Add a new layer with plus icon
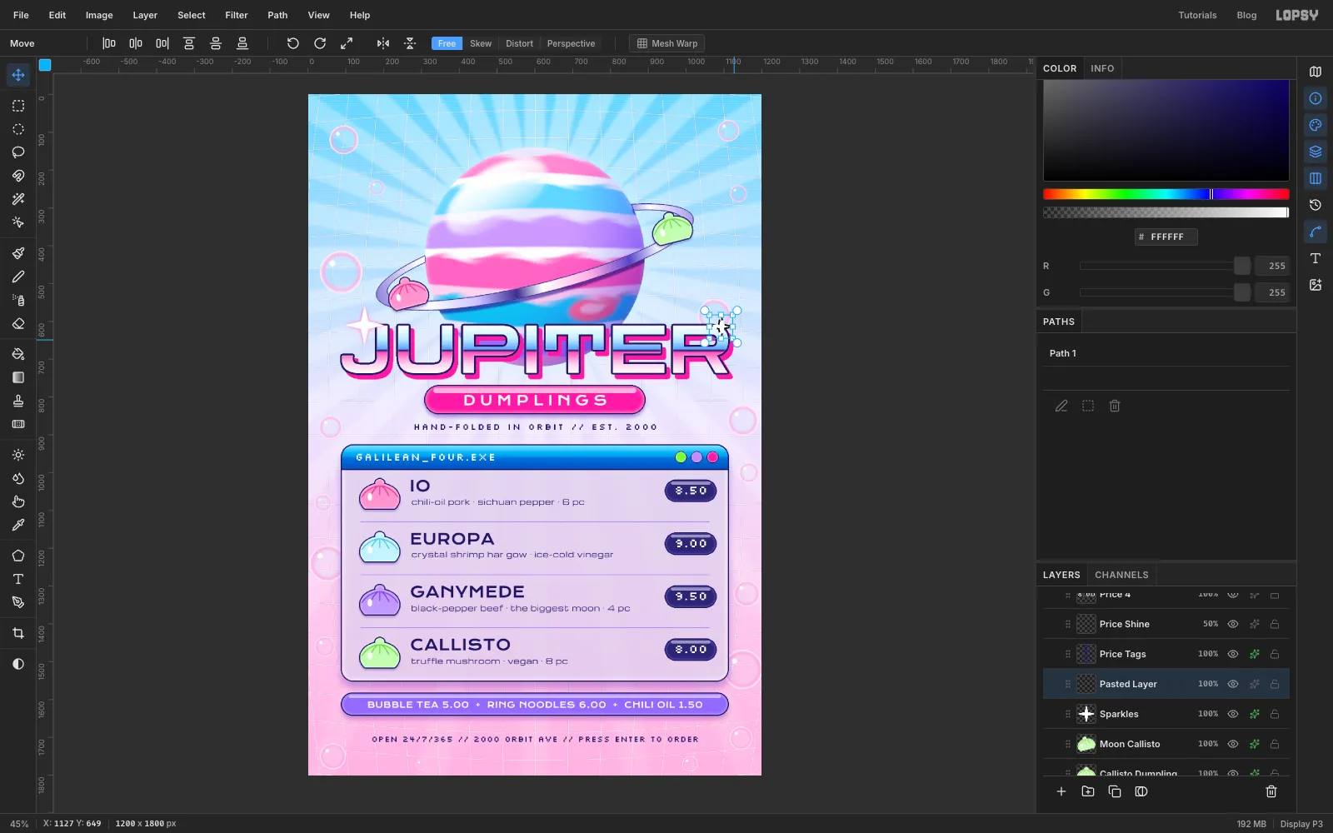 [1061, 791]
